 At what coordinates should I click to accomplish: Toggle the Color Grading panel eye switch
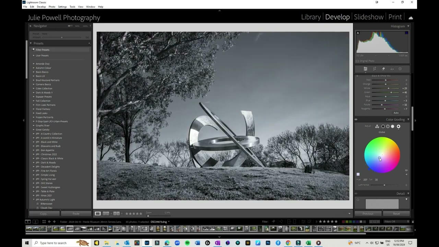tap(356, 120)
